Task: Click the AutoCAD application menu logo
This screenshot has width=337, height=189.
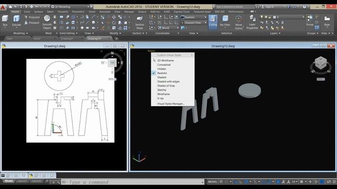Action: click(3, 7)
